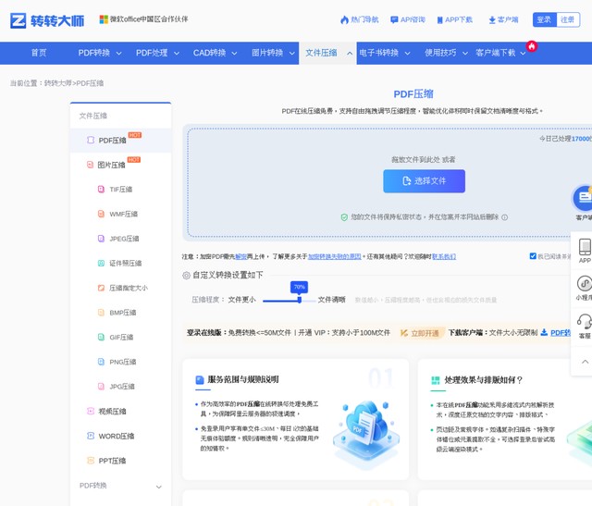Open floating 小程序 icon
Viewport: 592px width, 506px height.
pos(585,283)
